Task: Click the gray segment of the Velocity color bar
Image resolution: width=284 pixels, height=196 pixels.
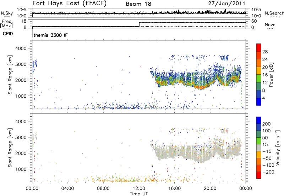Action: coord(259,148)
